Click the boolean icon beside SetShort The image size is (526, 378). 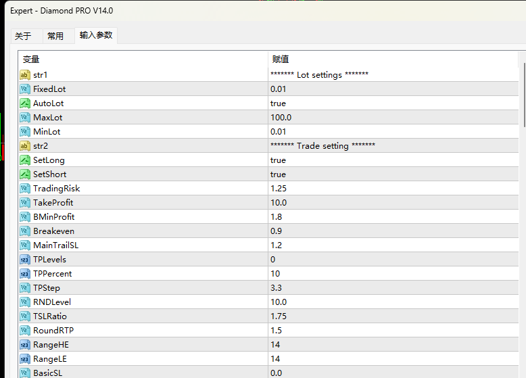click(x=25, y=174)
